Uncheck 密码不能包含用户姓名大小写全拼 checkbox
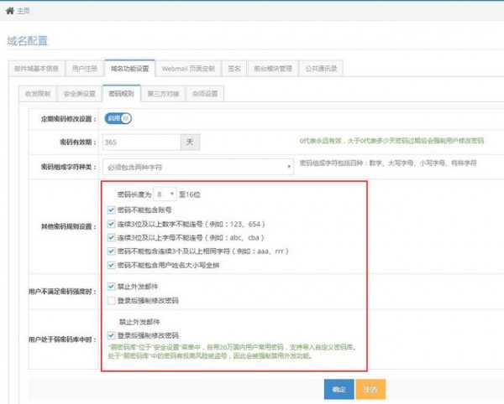The image size is (504, 404). [111, 265]
